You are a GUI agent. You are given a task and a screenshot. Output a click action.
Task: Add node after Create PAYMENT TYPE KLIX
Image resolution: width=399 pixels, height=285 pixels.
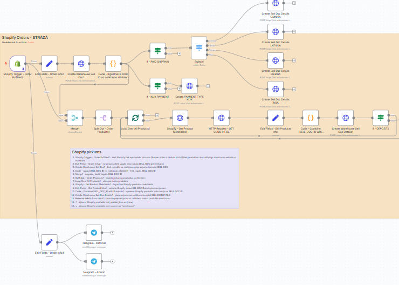tap(208, 86)
